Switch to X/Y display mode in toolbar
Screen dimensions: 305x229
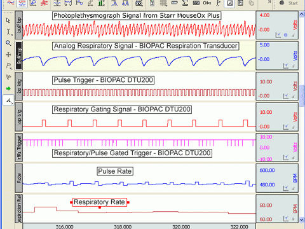(x=33, y=3)
